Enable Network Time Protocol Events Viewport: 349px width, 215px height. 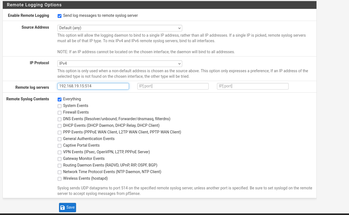tap(60, 172)
